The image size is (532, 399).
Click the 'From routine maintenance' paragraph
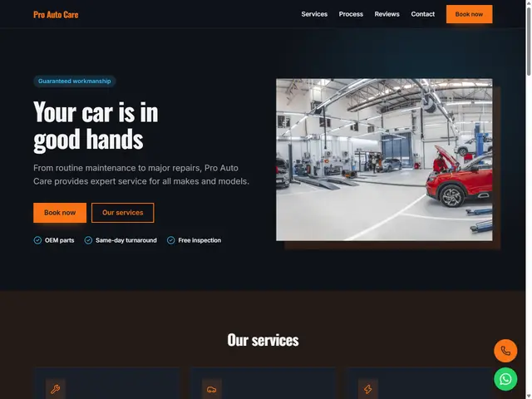[141, 175]
